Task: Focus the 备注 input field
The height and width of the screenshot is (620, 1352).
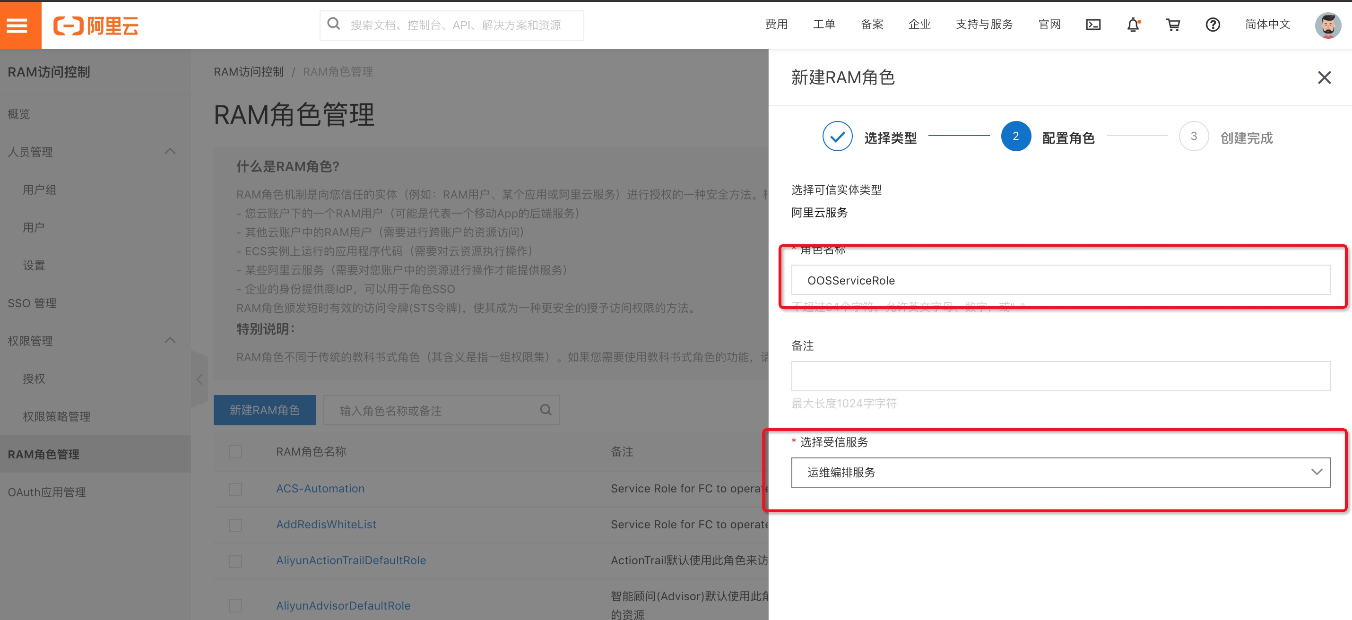Action: (x=1060, y=376)
